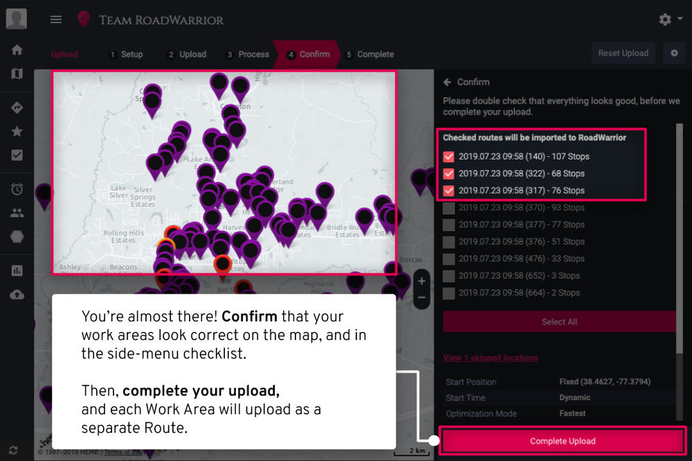692x461 pixels.
Task: Click the user avatar icon
Action: click(17, 19)
